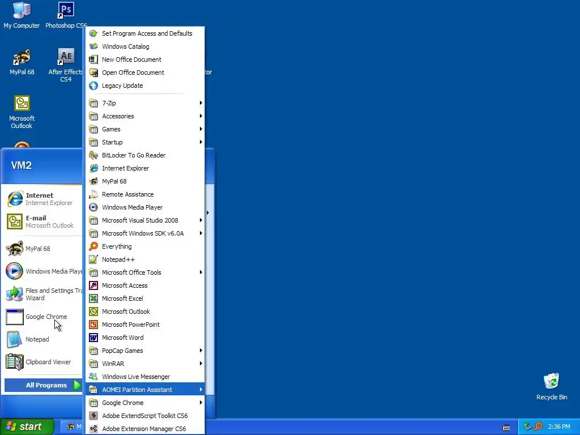Expand Microsoft Windows SDK v6.0A folder
Image resolution: width=580 pixels, height=435 pixels.
tap(145, 233)
